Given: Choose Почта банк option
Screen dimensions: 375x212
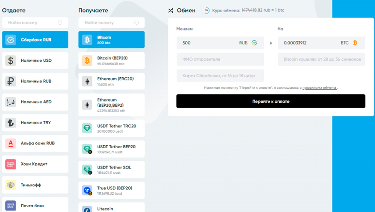Looking at the screenshot, I should [35, 205].
